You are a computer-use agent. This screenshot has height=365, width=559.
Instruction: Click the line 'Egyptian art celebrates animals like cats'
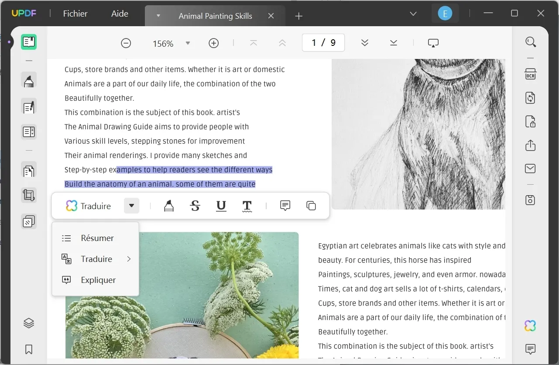point(412,246)
